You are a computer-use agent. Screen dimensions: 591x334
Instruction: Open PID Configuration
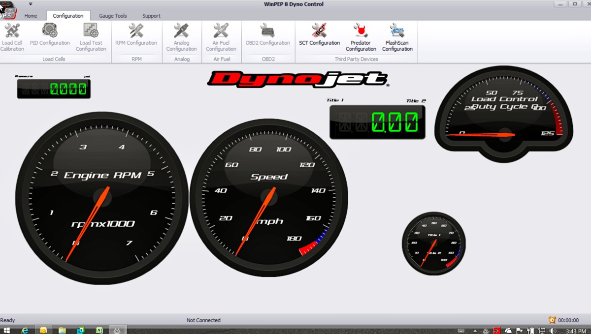pos(50,34)
